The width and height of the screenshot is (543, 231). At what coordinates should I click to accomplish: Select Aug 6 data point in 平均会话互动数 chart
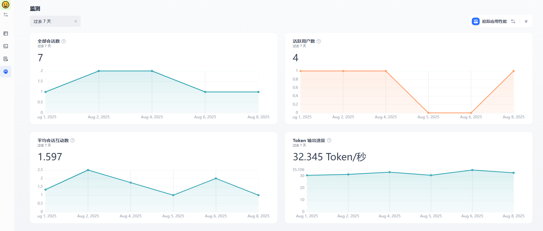coord(216,178)
